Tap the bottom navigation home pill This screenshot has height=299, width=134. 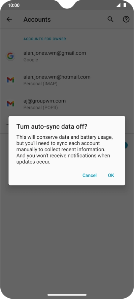point(67,295)
